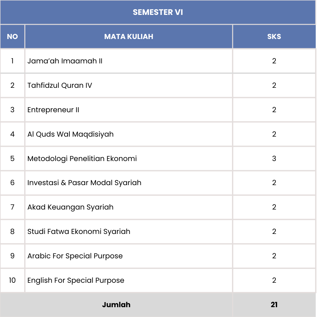Click the SKS column header

(x=274, y=36)
